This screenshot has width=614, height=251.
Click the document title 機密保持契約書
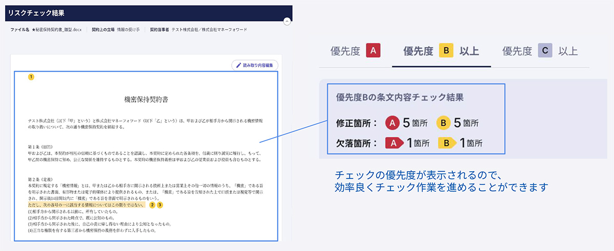pos(145,99)
